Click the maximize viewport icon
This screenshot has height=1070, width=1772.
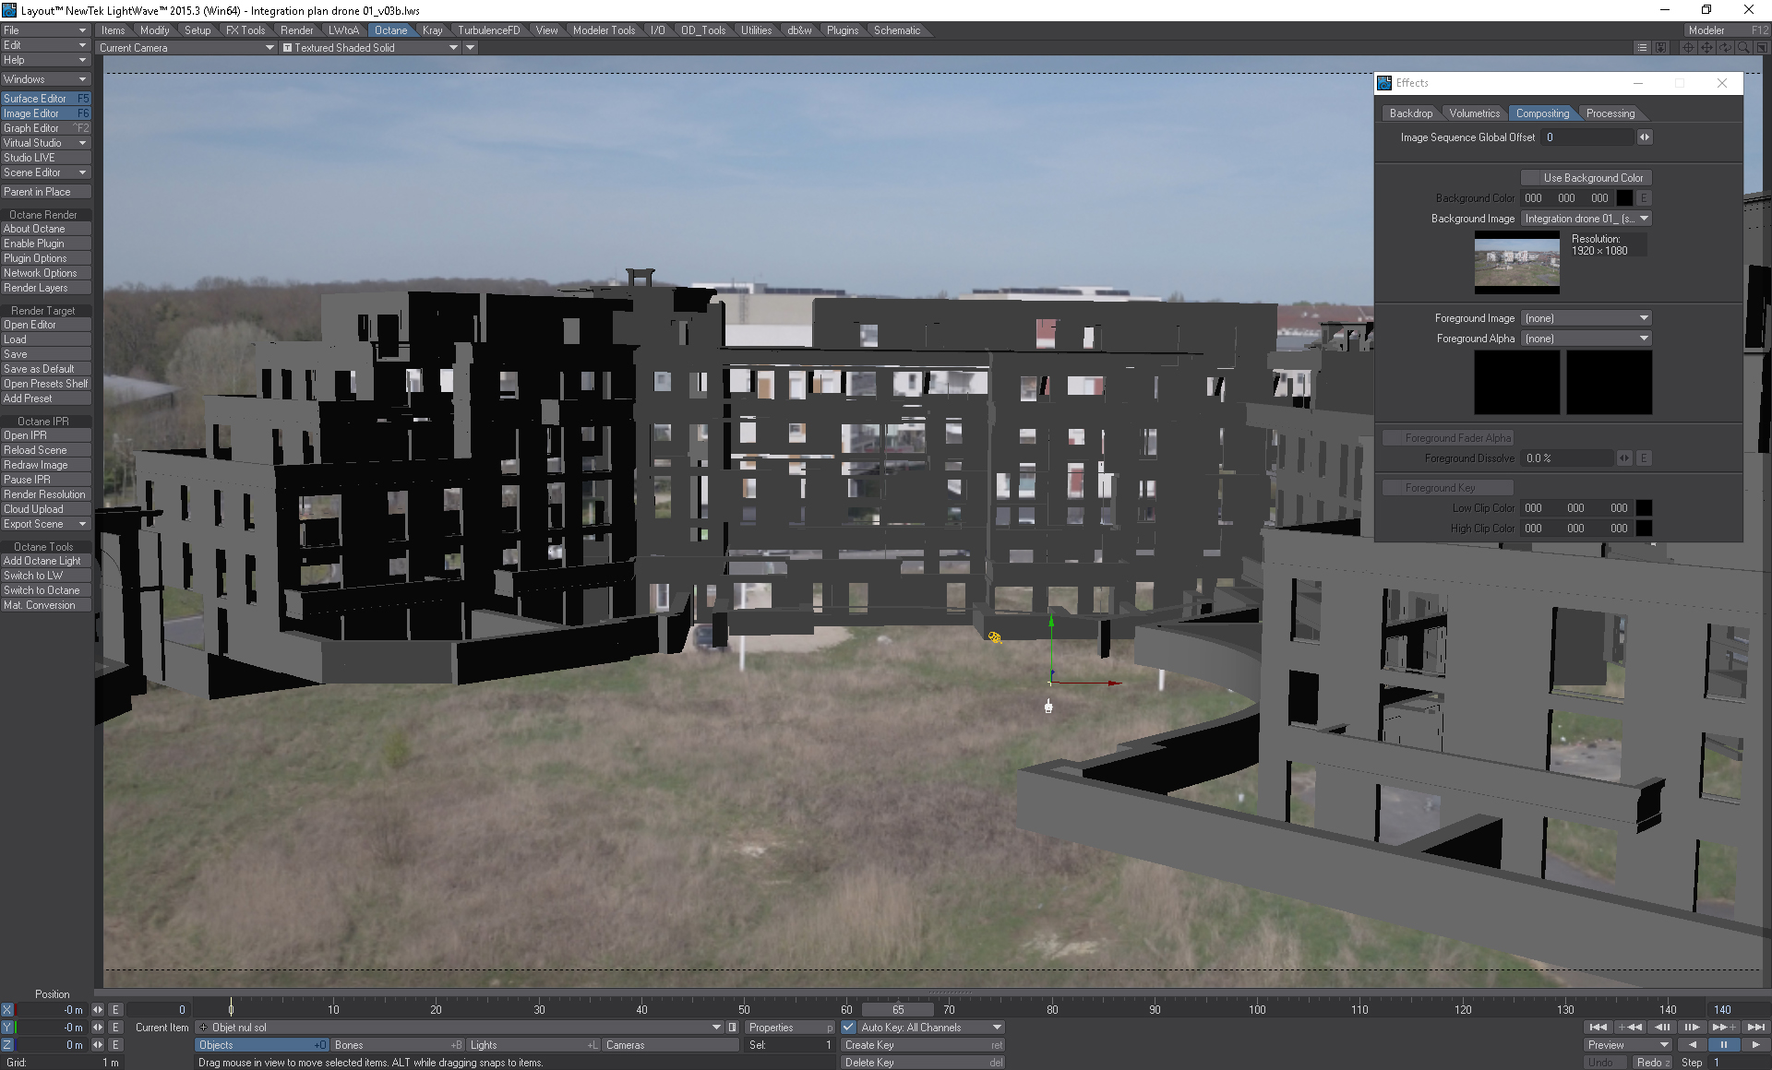(1761, 47)
